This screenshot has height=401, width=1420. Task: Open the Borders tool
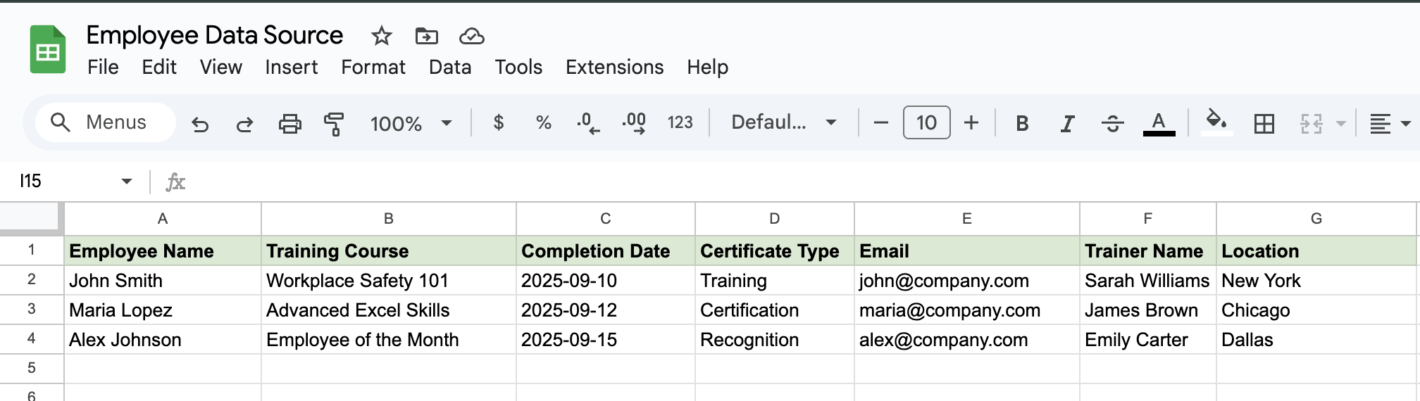[1264, 124]
